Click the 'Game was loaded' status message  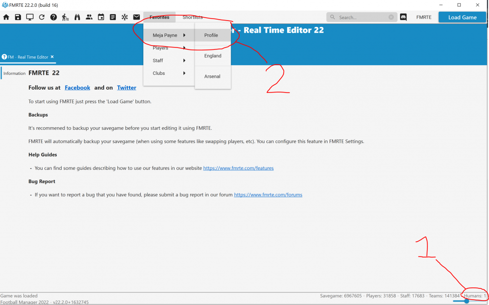[x=19, y=296]
